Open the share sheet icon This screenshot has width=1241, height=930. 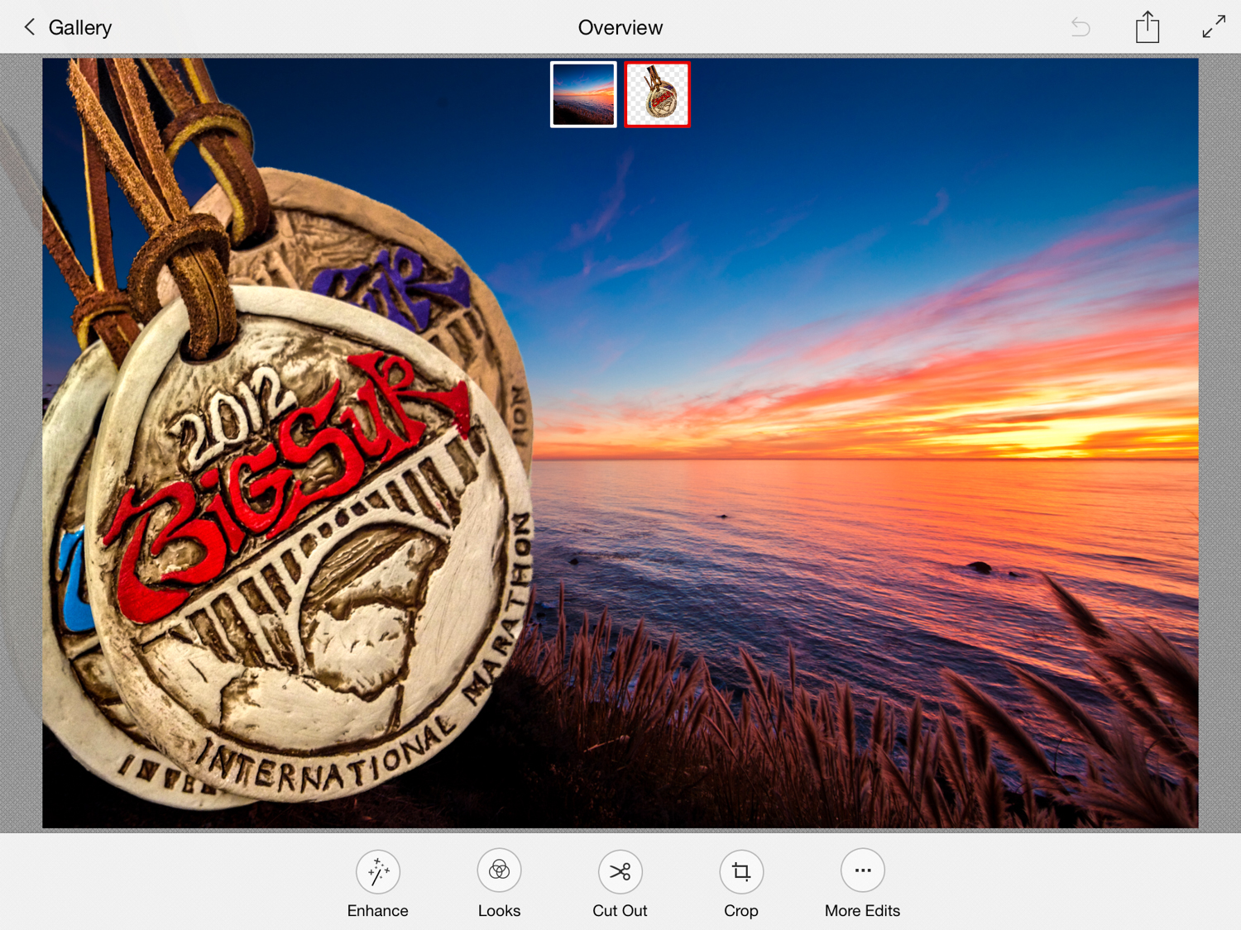[1148, 26]
